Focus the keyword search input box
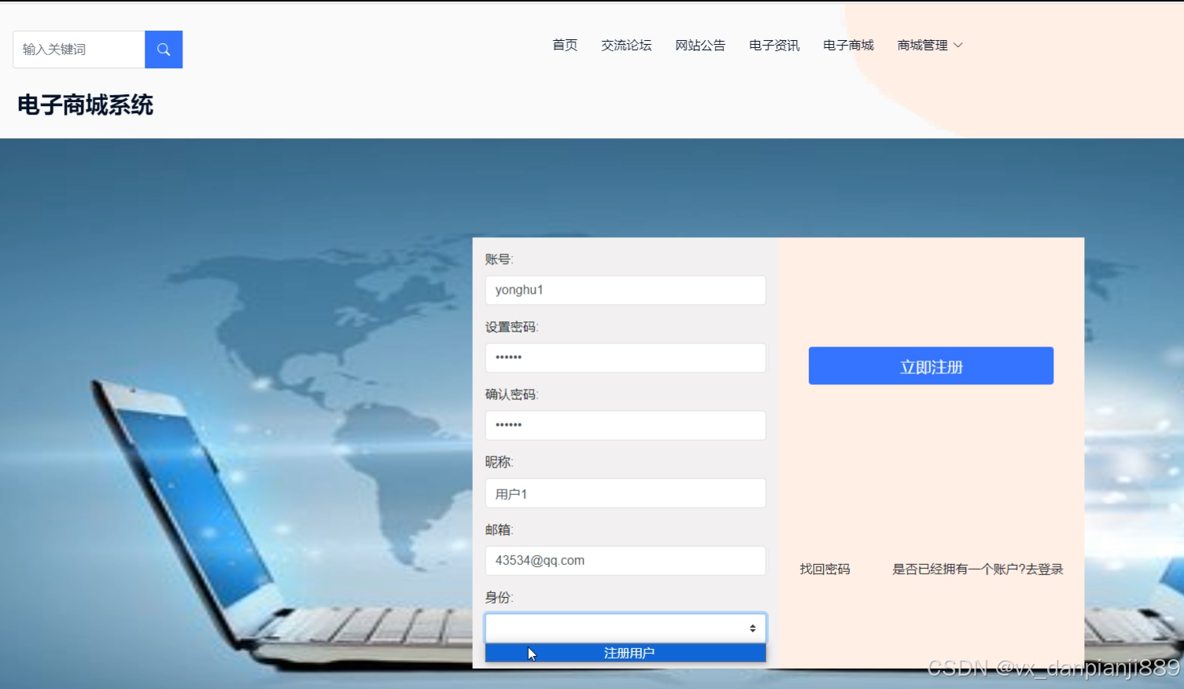This screenshot has width=1184, height=689. tap(79, 49)
